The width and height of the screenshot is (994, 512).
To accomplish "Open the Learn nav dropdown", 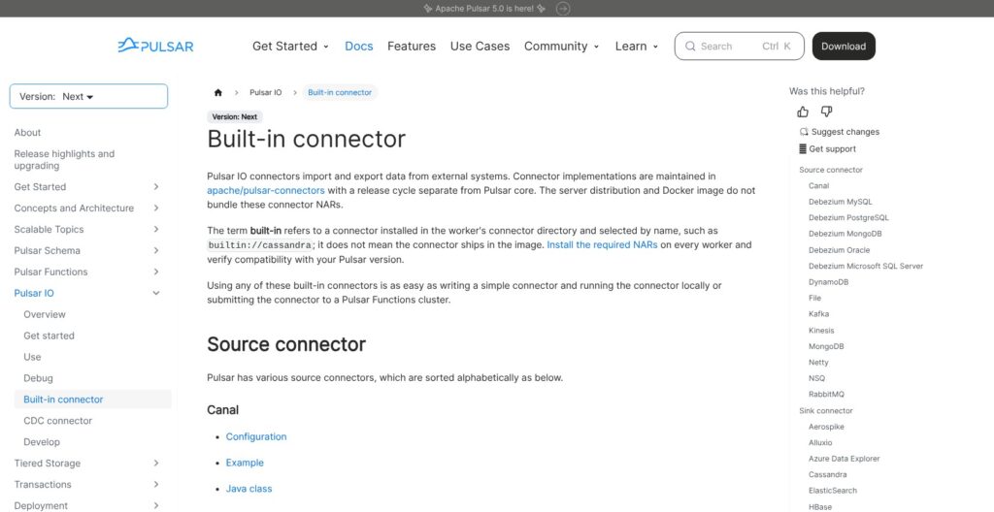I will 637,47.
